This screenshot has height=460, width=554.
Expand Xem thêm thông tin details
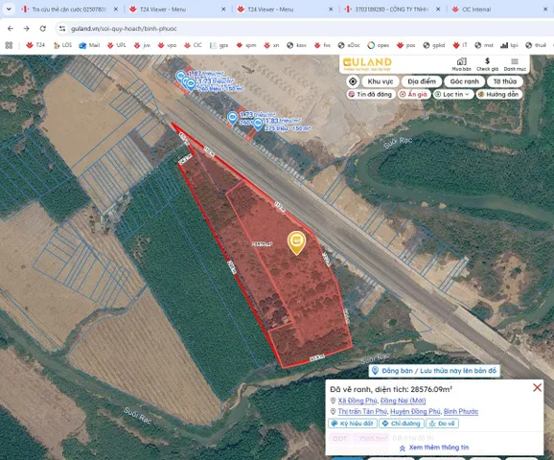[x=434, y=448]
